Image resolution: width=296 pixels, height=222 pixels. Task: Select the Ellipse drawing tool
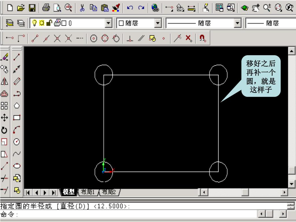(x=16, y=166)
